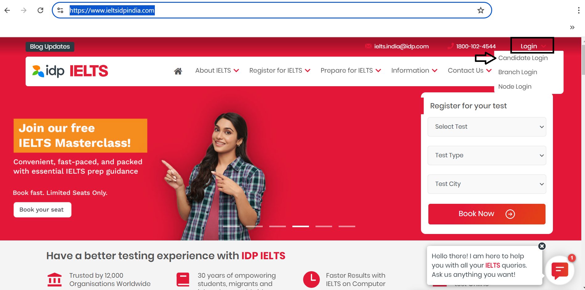Screen dimensions: 585x290
Task: Reload the page with the refresh icon
Action: (40, 10)
